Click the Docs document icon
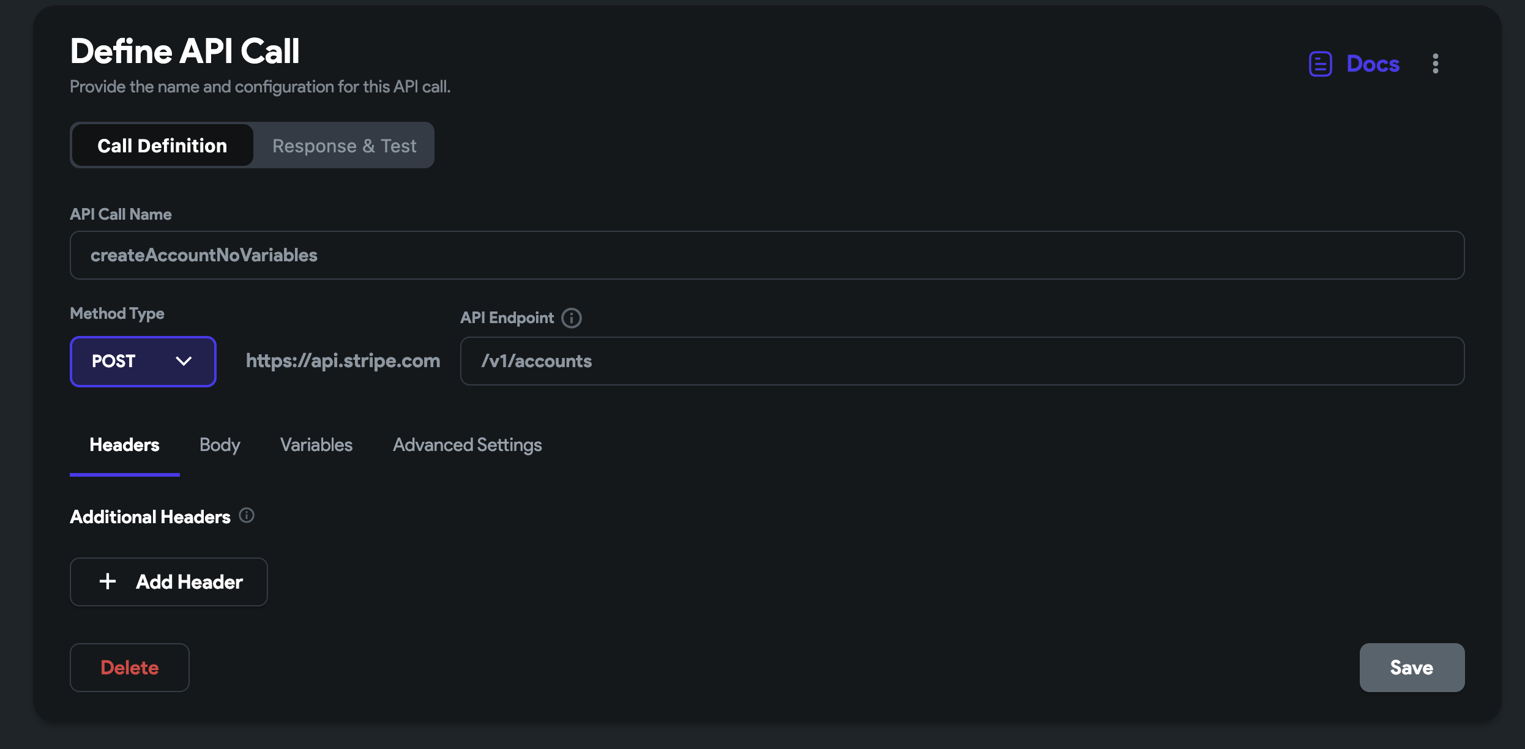This screenshot has width=1525, height=749. [1320, 64]
